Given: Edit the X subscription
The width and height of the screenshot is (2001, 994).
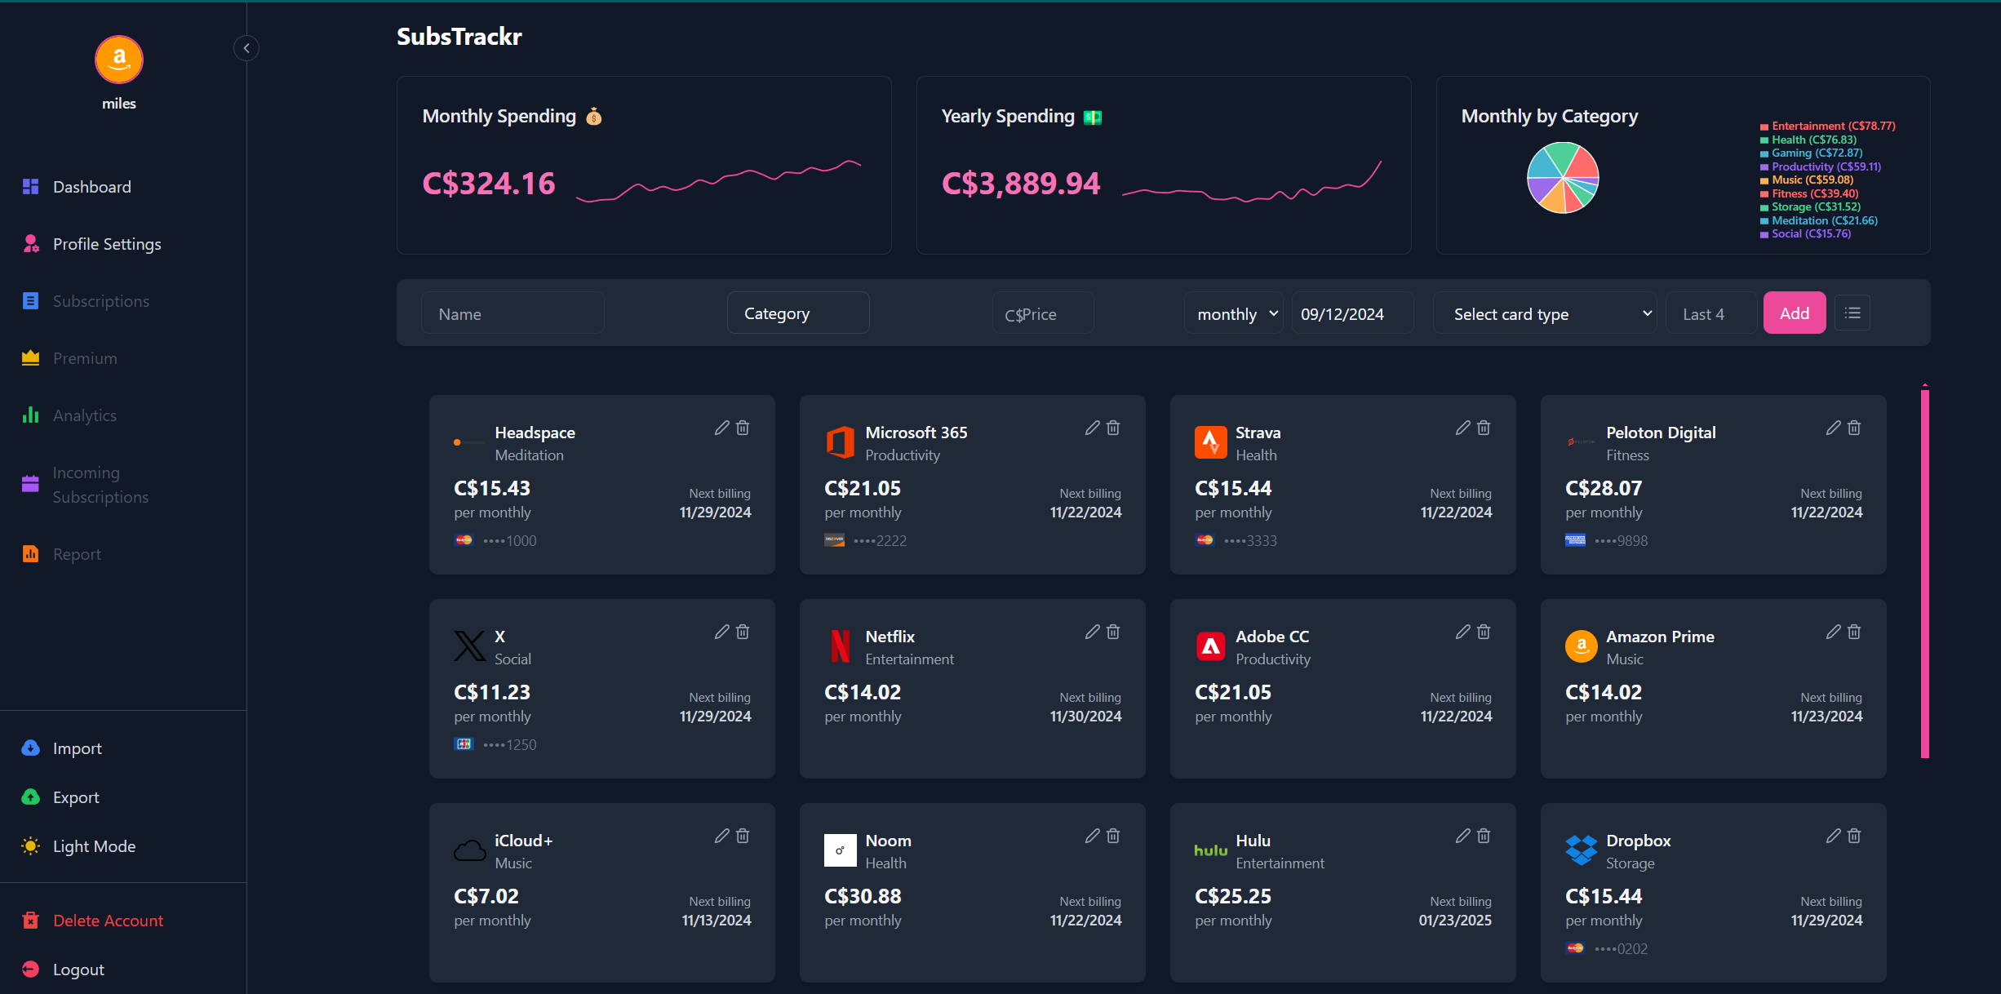Looking at the screenshot, I should (x=722, y=632).
